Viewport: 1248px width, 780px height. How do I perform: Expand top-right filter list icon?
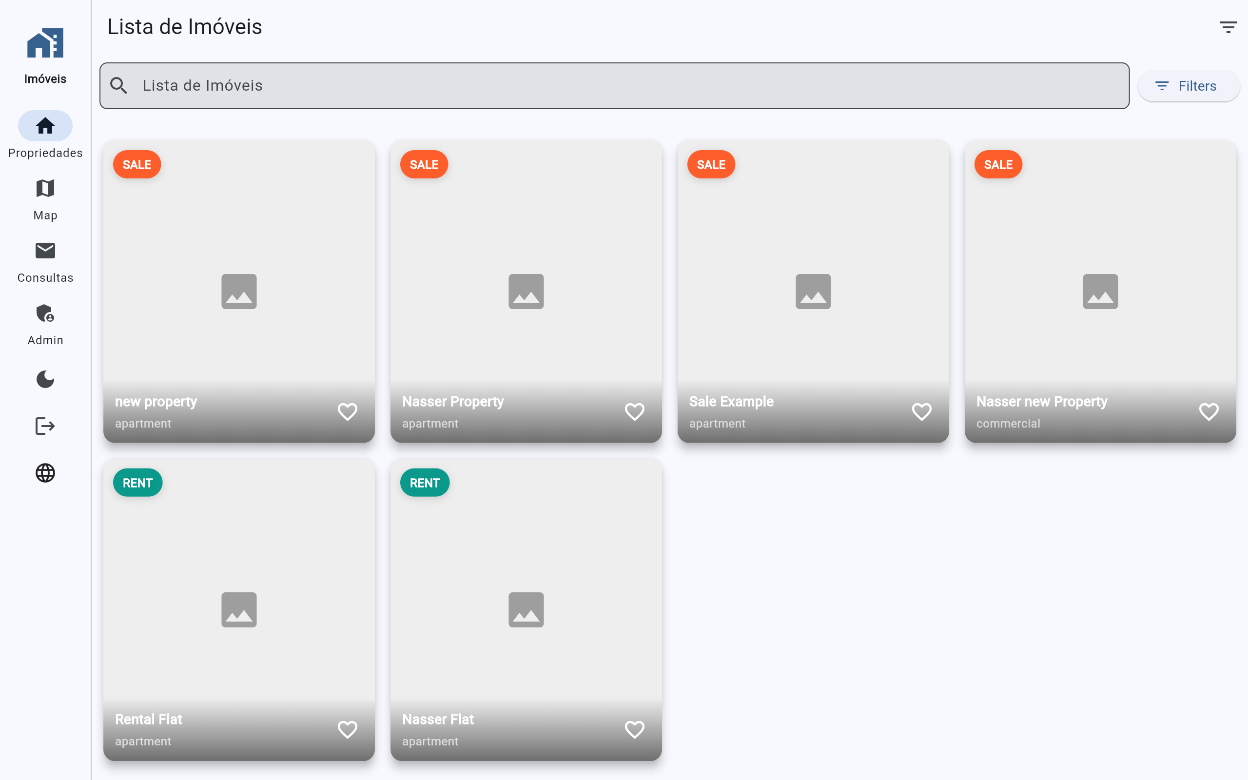coord(1228,27)
